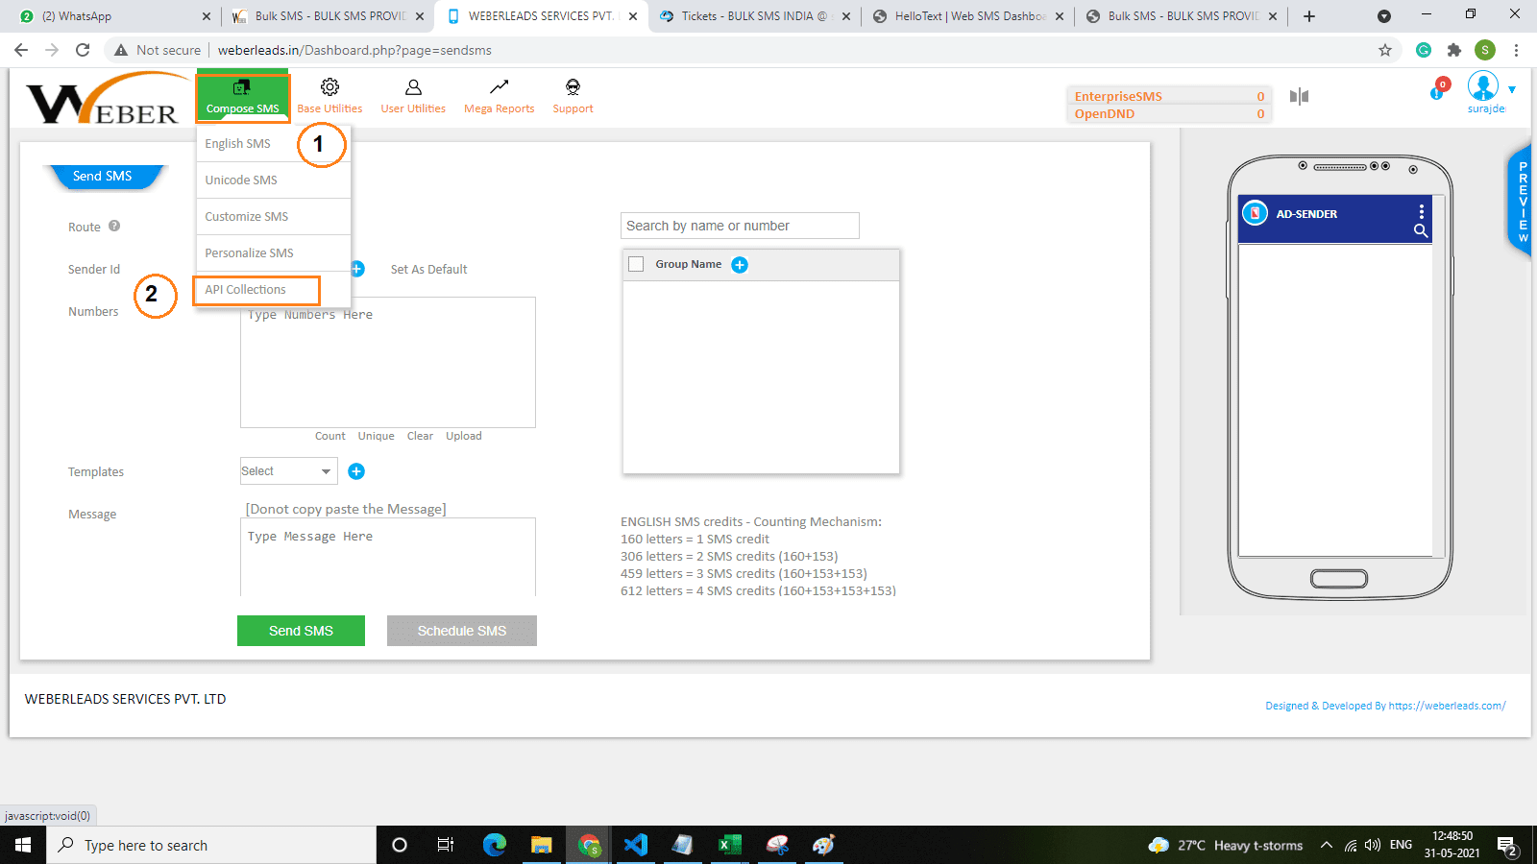Image resolution: width=1537 pixels, height=864 pixels.
Task: Click the search icon in phone preview
Action: pos(1421,230)
